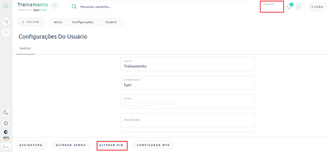Open the exams list sidebar icon
The height and width of the screenshot is (152, 328).
6,22
